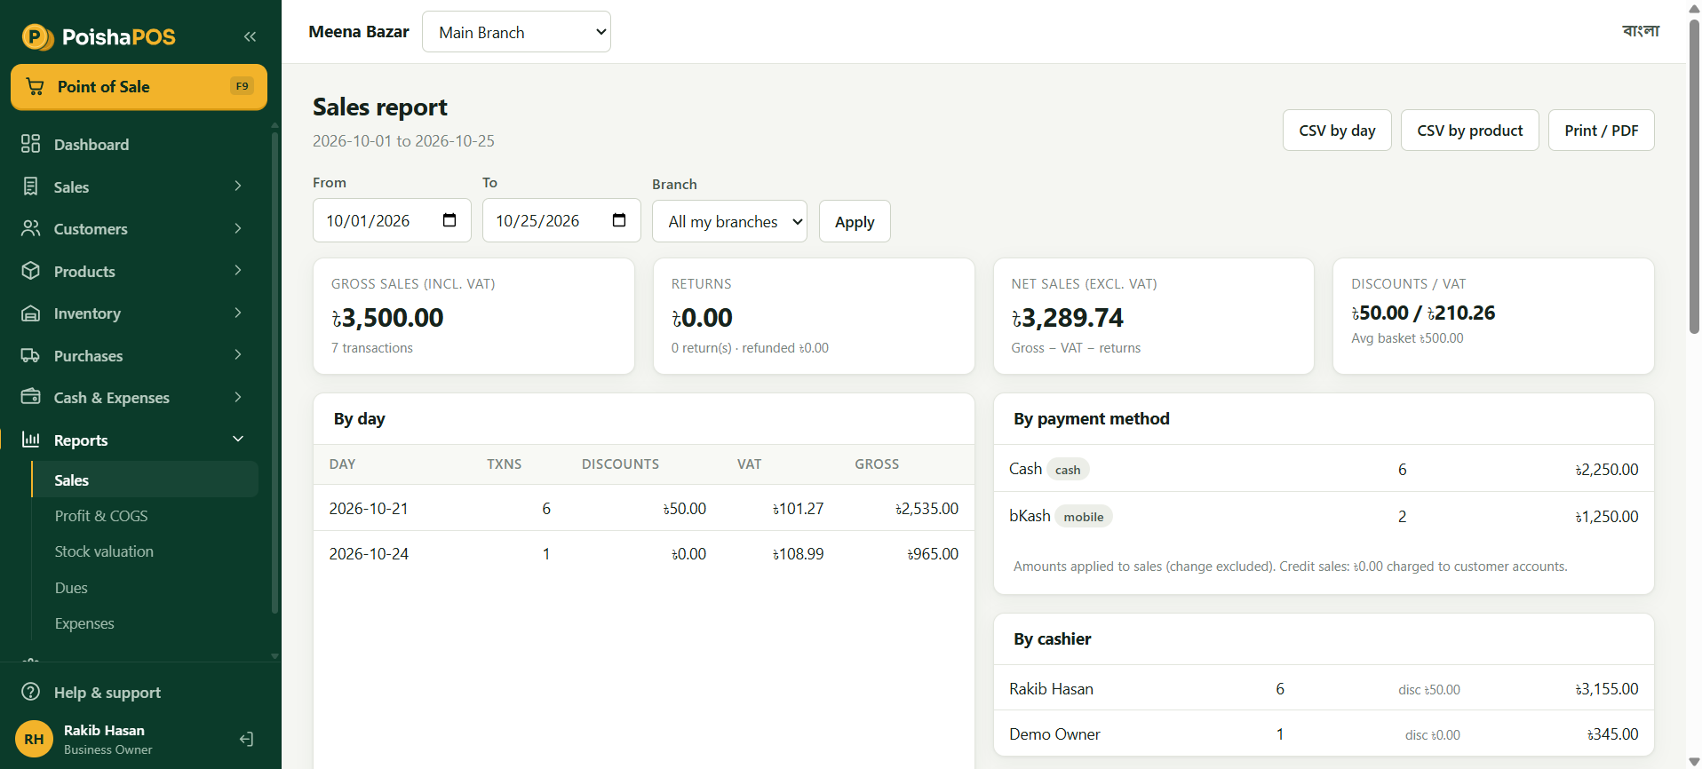This screenshot has height=769, width=1702.
Task: Expand the Inventory menu chevron
Action: pos(238,313)
